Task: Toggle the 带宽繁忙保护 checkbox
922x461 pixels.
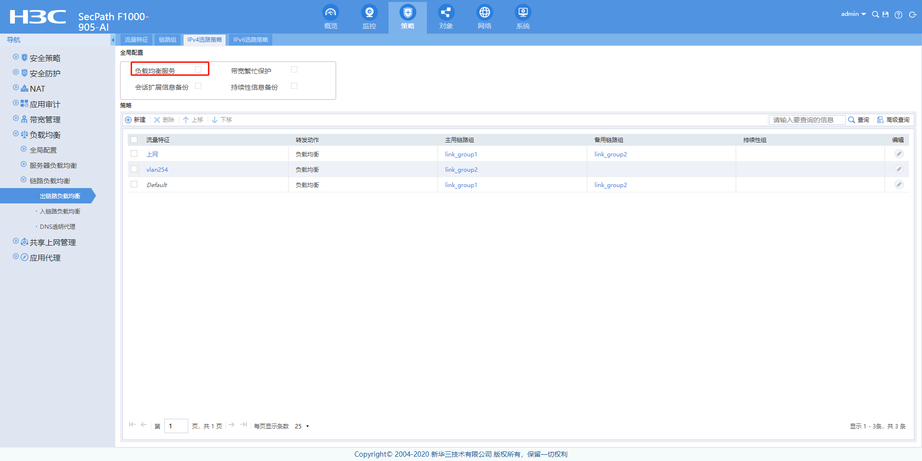Action: coord(294,70)
